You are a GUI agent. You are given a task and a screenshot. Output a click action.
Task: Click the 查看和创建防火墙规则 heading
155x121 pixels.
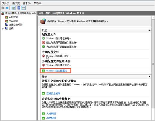56,99
